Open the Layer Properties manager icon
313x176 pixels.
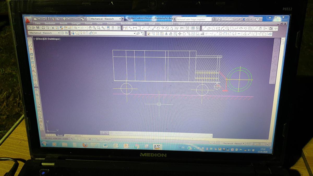(x=73, y=33)
